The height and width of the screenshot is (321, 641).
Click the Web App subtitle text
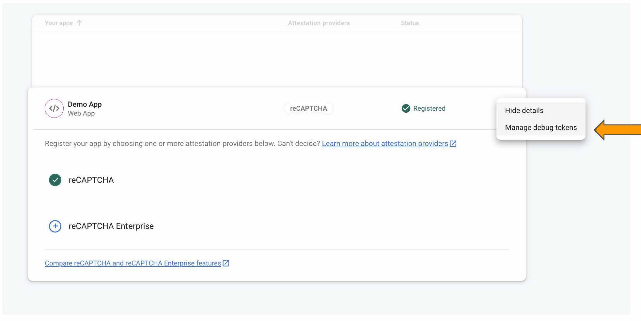pyautogui.click(x=81, y=113)
